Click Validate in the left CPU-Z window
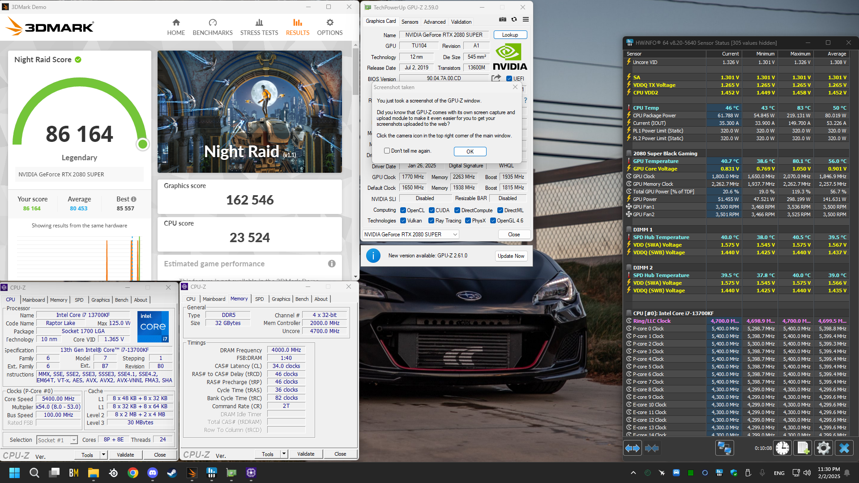Image resolution: width=859 pixels, height=483 pixels. point(125,454)
